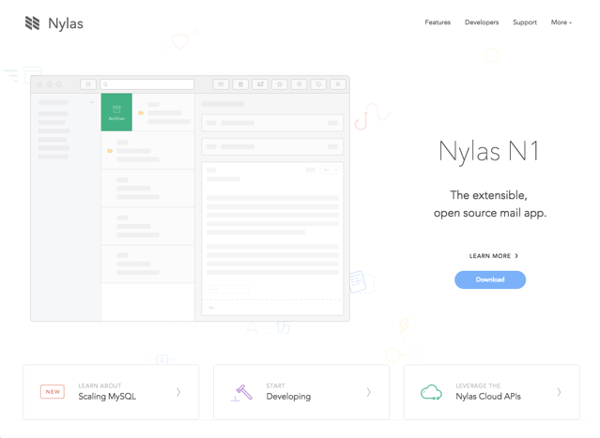Click the blue Download button
Screen dimensions: 600x438
click(490, 279)
